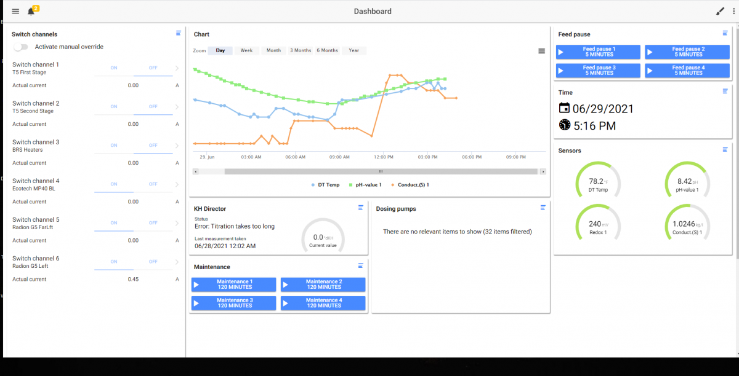Select the Day zoom range
This screenshot has width=739, height=376.
[x=220, y=50]
